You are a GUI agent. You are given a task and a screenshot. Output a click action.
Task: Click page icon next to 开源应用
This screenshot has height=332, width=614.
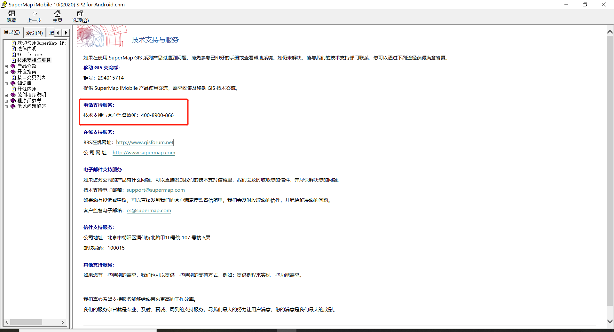[x=14, y=89]
